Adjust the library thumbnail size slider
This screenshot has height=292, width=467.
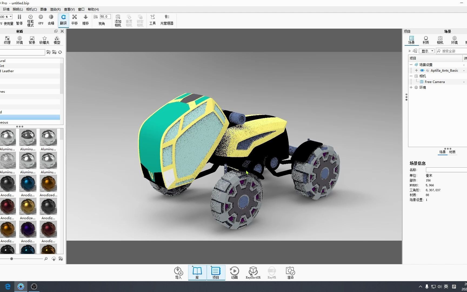(12, 259)
